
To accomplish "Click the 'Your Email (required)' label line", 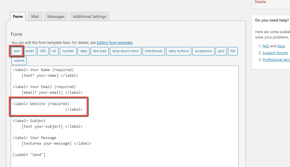I will (44, 87).
